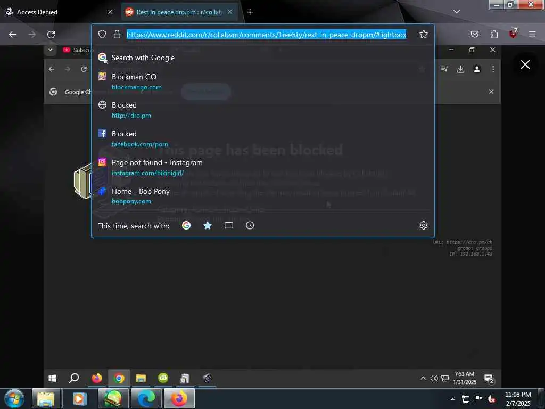Click Chrome's three-dot menu in the screenshot
Viewport: 545px width, 409px height.
(x=493, y=69)
